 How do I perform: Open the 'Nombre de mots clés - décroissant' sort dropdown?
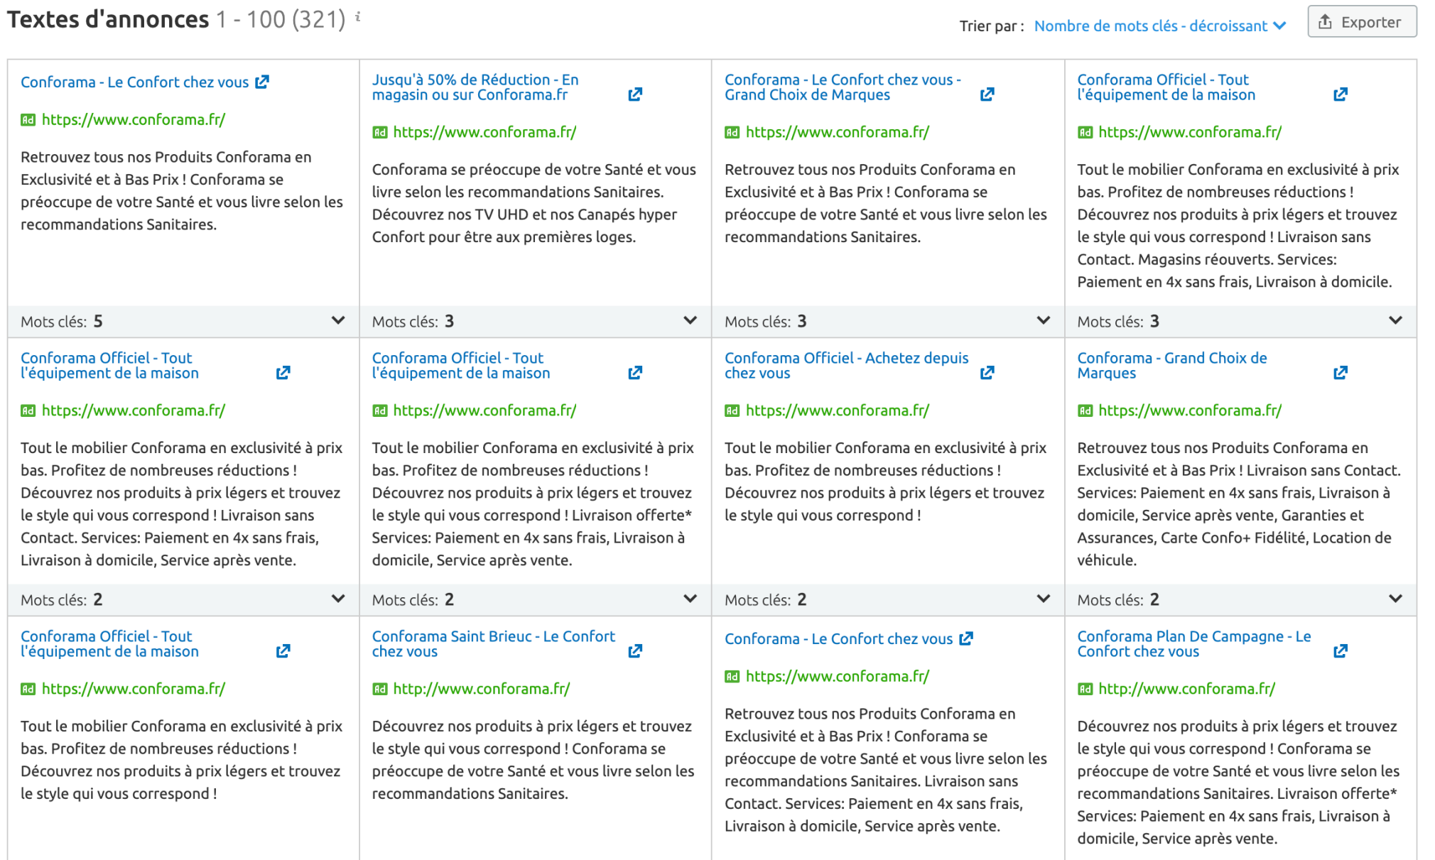pos(1159,26)
